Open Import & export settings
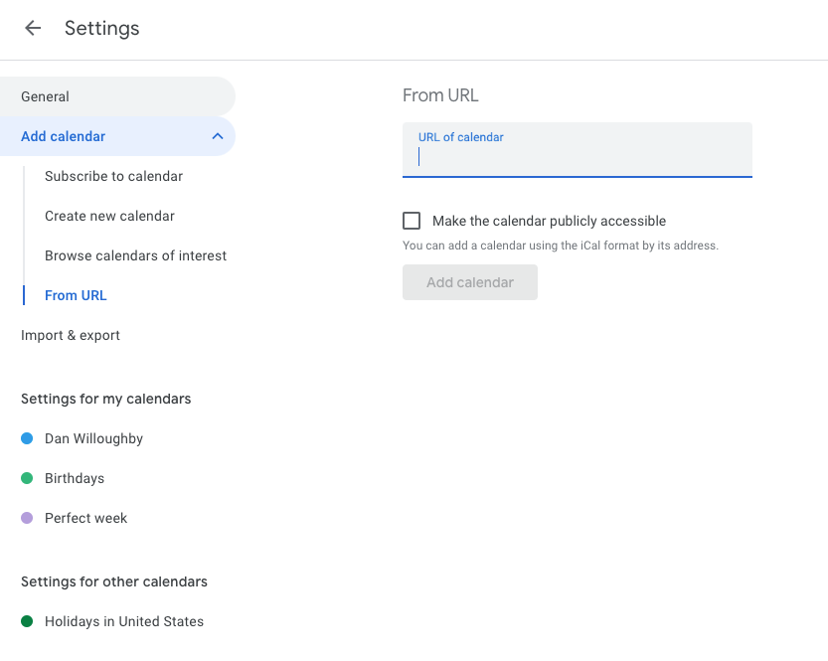 point(70,335)
